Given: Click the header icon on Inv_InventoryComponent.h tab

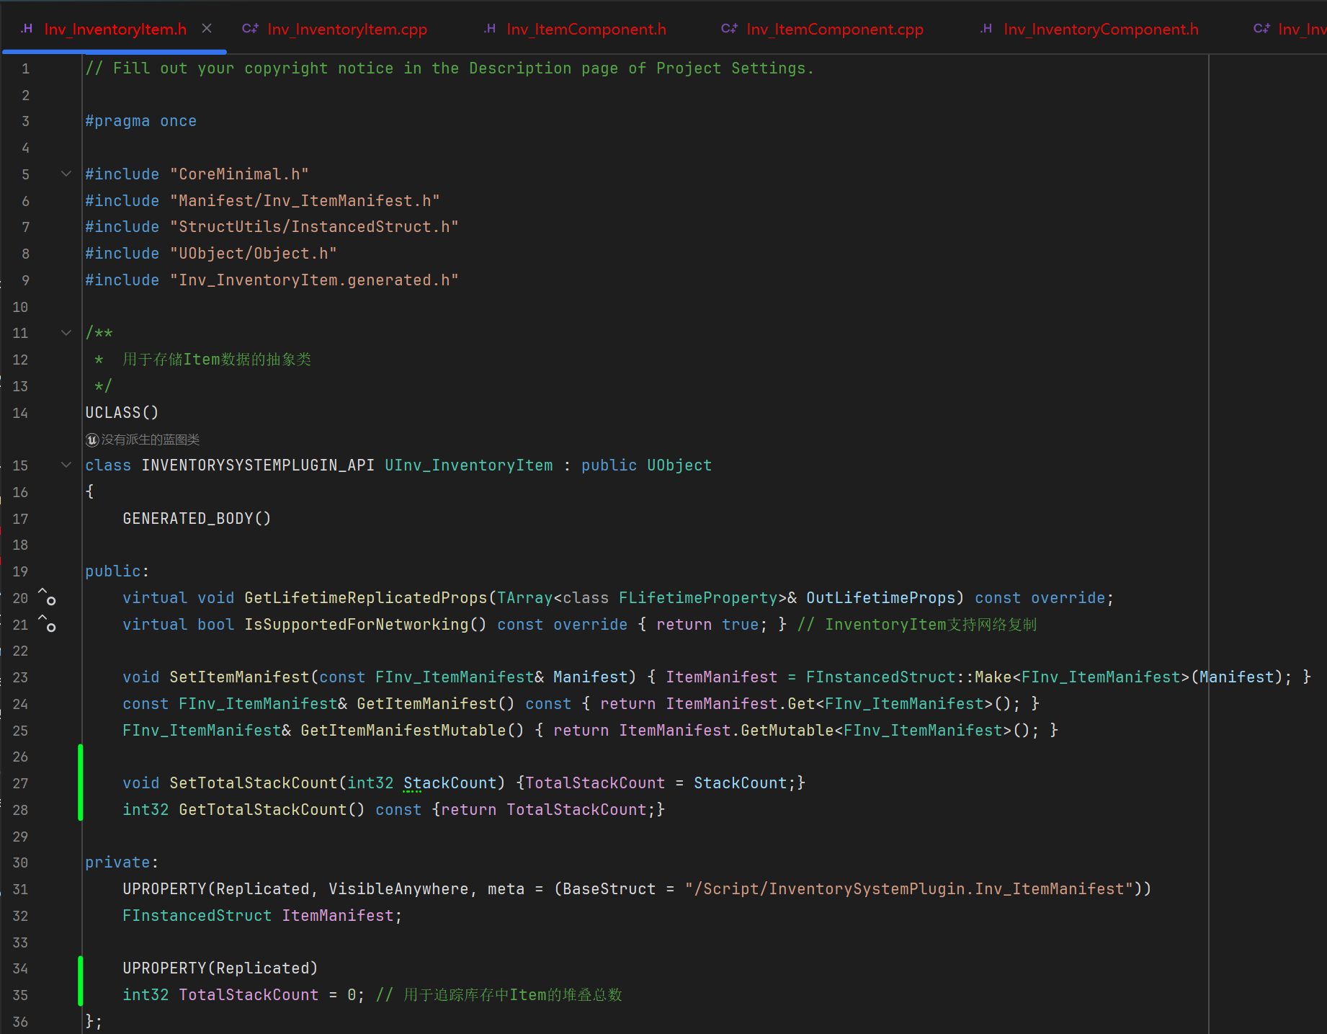Looking at the screenshot, I should pyautogui.click(x=986, y=29).
